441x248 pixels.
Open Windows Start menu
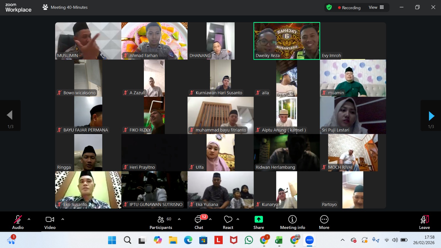(112, 240)
